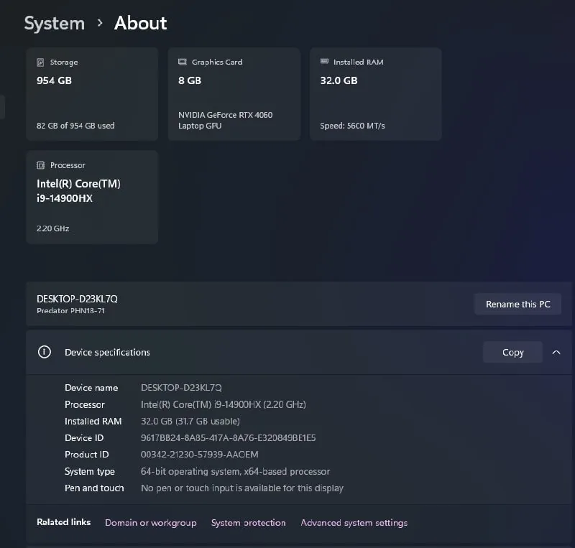The height and width of the screenshot is (548, 575).
Task: Open Domain or workgroup link
Action: point(151,523)
